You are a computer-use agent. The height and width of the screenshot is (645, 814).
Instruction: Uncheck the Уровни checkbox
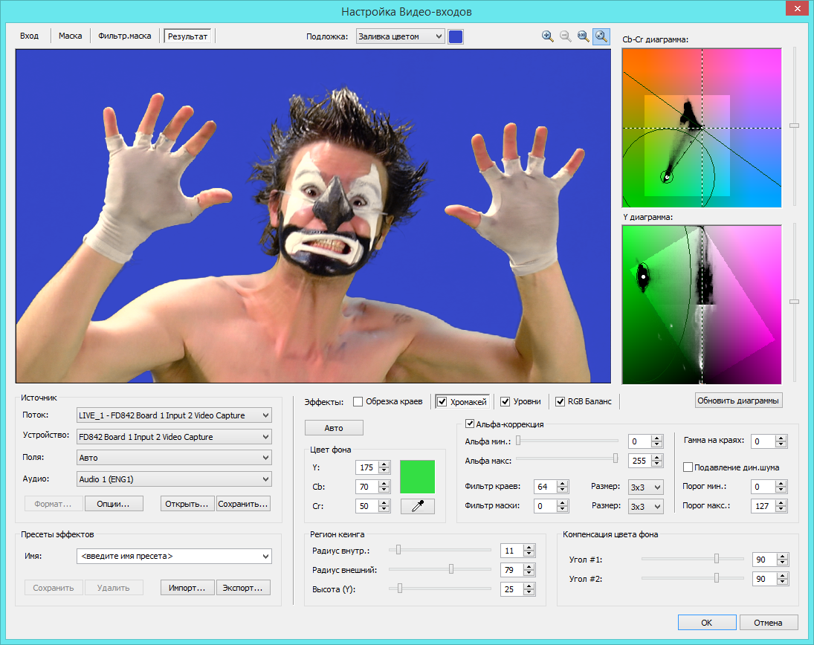pos(505,401)
